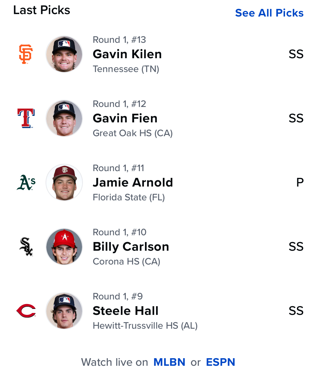Open Steele Hall's headshot photo
Image resolution: width=317 pixels, height=372 pixels.
(x=64, y=311)
